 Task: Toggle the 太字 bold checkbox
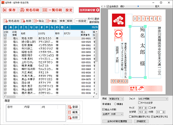pos(150,108)
